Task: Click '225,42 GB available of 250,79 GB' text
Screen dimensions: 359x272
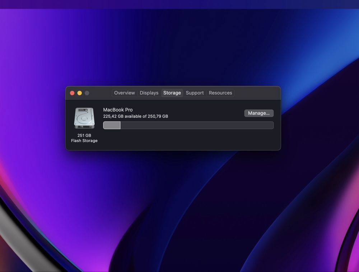Action: pos(136,116)
